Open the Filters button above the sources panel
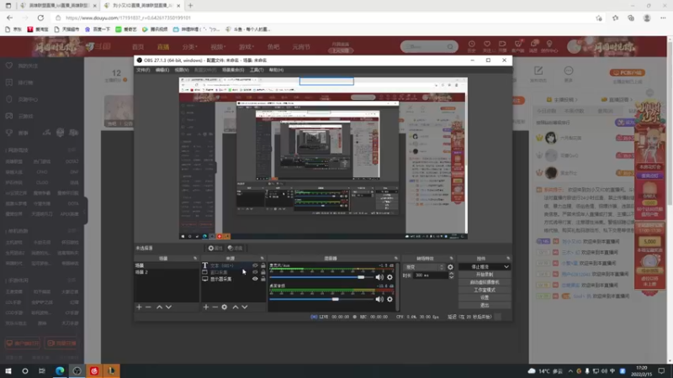The image size is (673, 378). pyautogui.click(x=236, y=248)
